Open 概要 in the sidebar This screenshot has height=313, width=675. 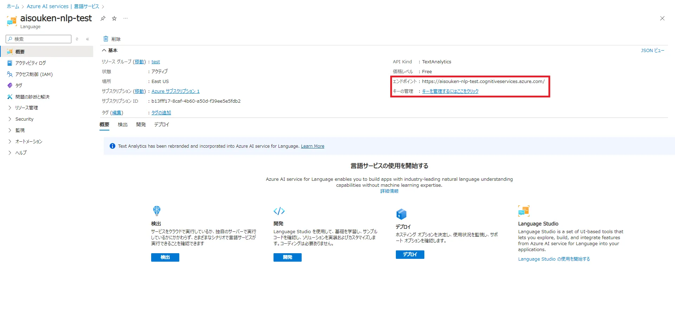pos(46,52)
